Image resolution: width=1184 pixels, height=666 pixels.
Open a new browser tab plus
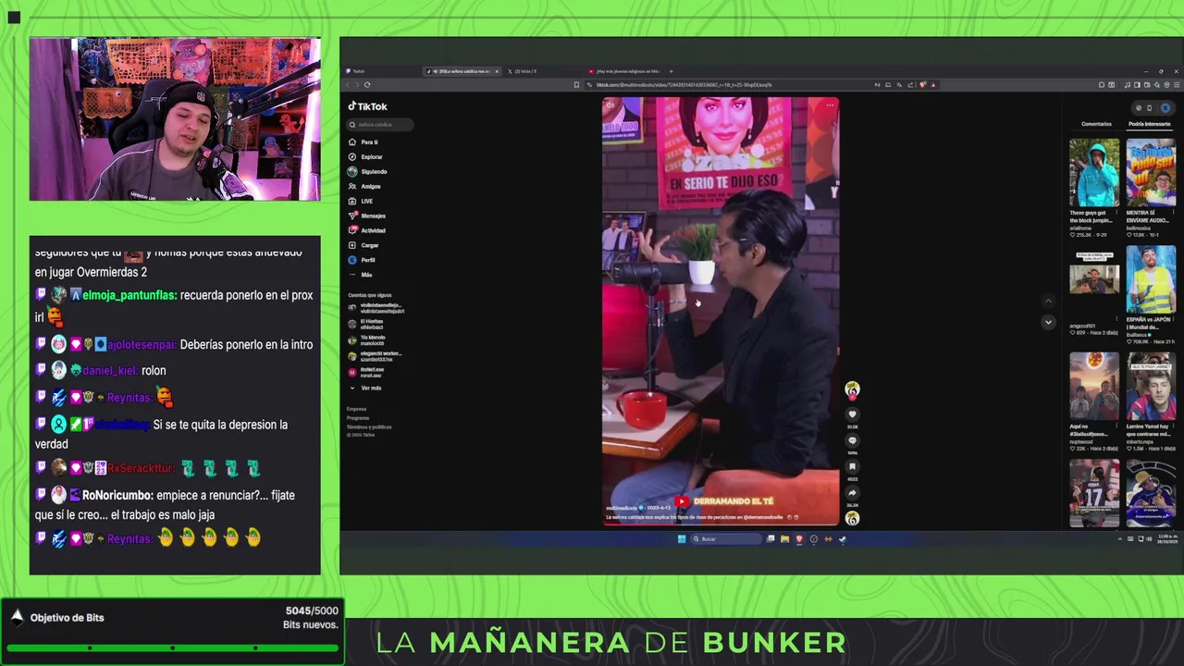pyautogui.click(x=672, y=71)
